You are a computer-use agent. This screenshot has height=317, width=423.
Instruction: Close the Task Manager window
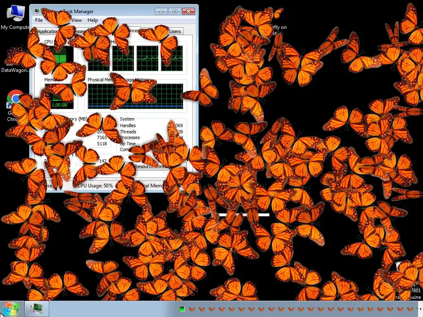coord(188,11)
